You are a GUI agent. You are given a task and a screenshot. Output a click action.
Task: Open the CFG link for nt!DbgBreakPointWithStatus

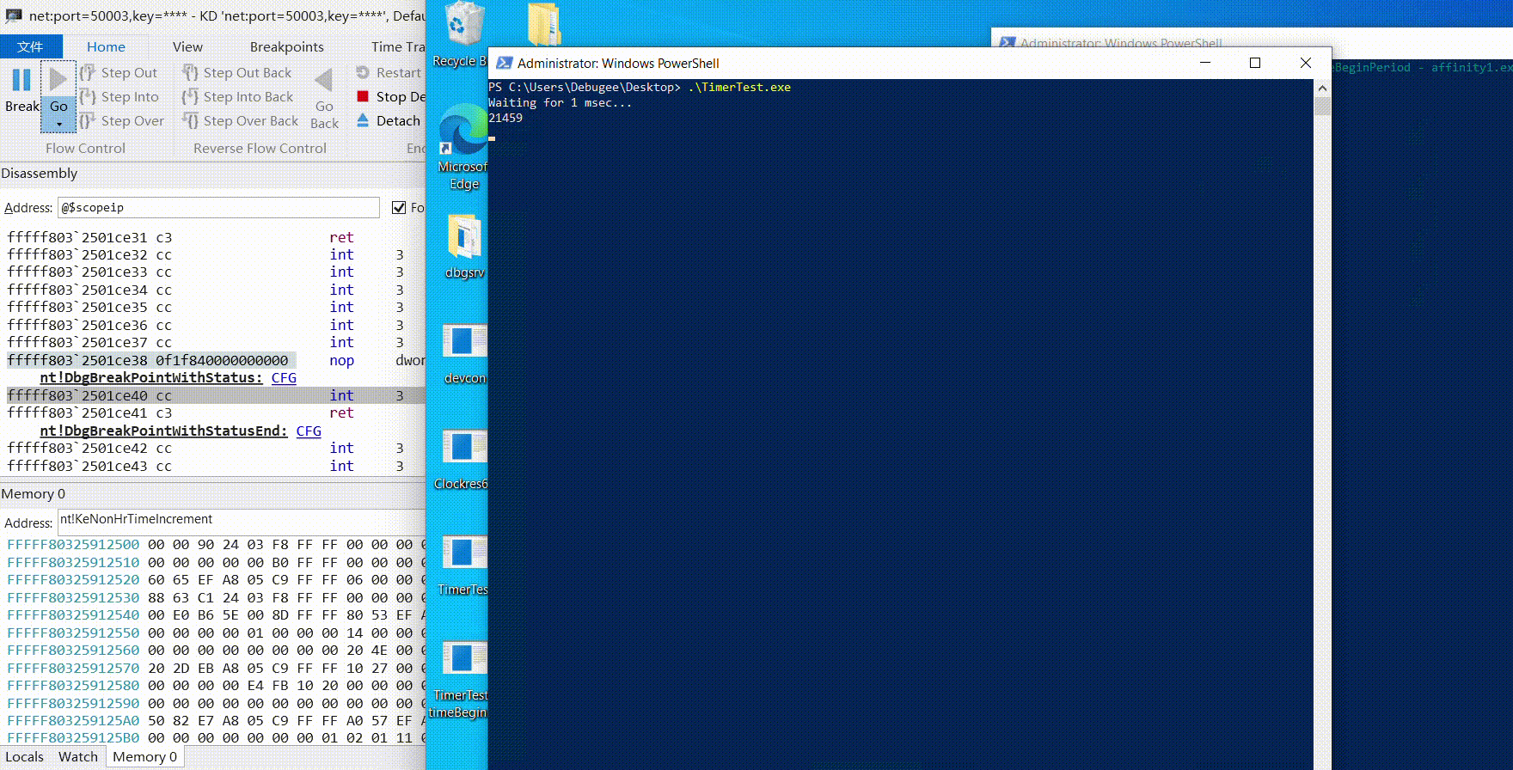coord(284,378)
